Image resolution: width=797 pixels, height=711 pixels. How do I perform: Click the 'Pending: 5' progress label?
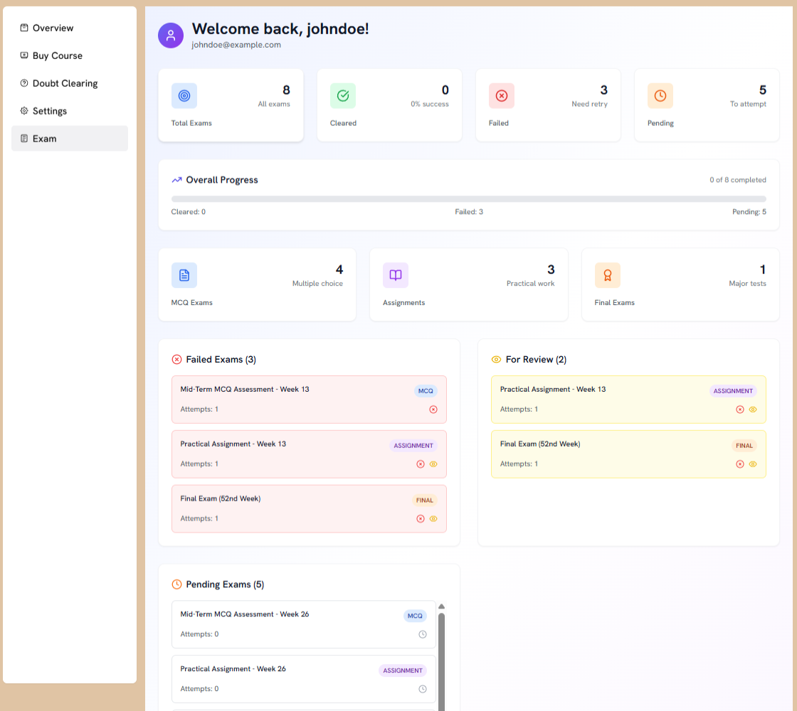[x=749, y=212]
